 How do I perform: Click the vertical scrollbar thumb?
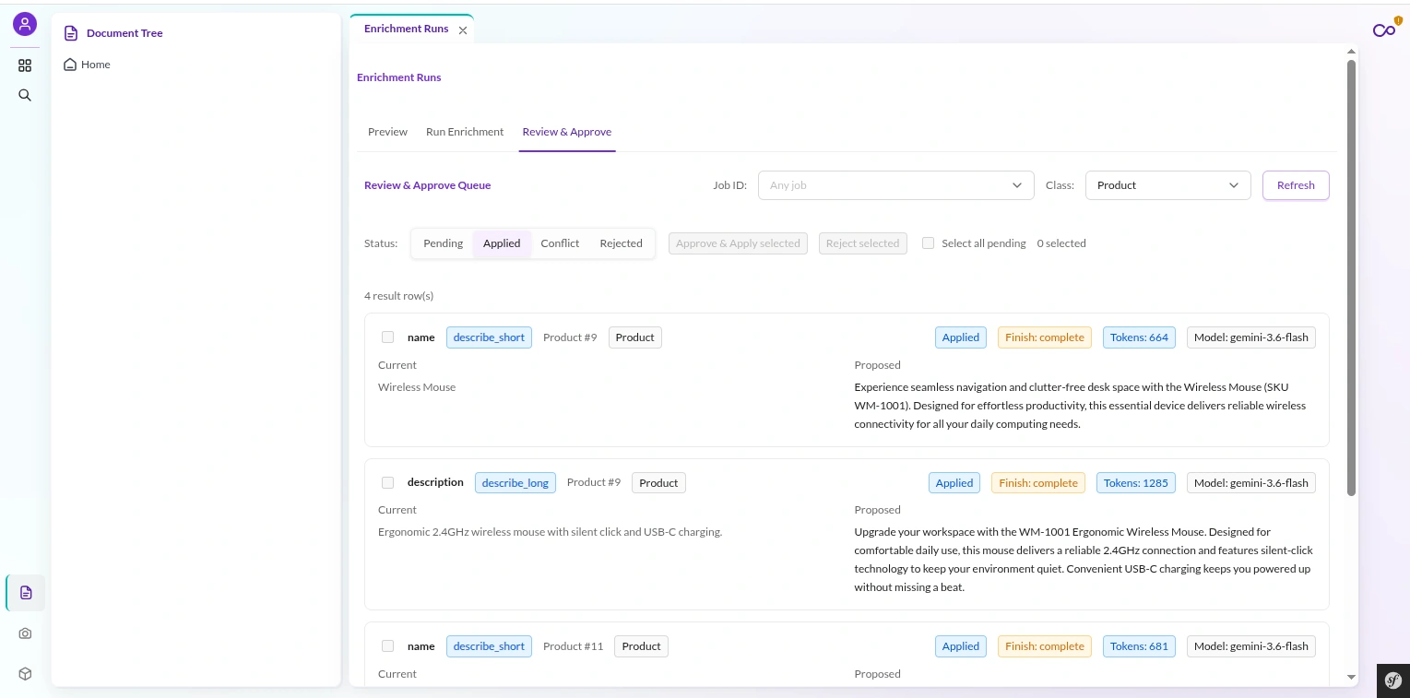(x=1352, y=277)
